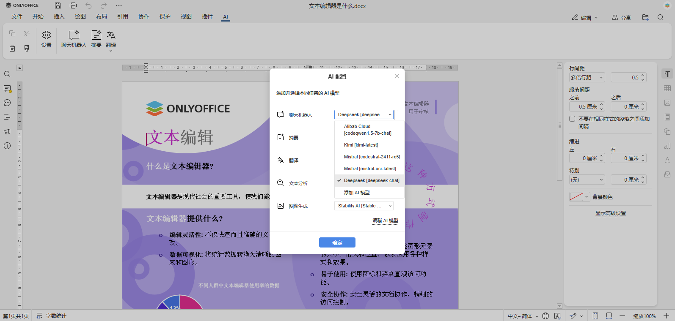Screen dimensions: 675x321
Task: Click the open file location folder icon
Action: [645, 17]
